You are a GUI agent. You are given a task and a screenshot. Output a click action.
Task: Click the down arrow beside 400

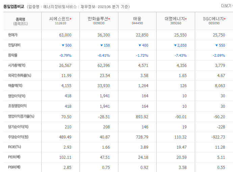[x=140, y=45]
